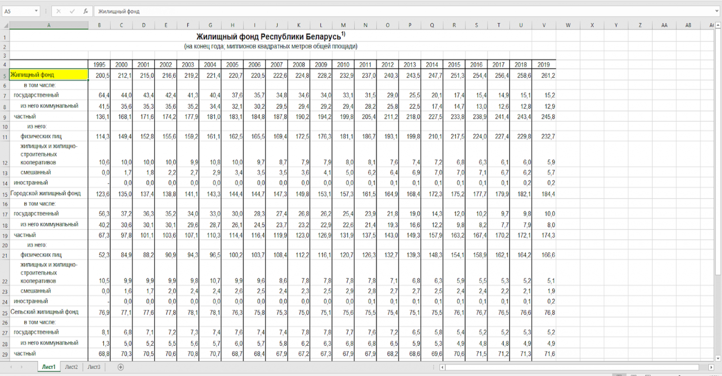This screenshot has width=722, height=376.
Task: Click value 245,8 in row 9
Action: click(548, 117)
